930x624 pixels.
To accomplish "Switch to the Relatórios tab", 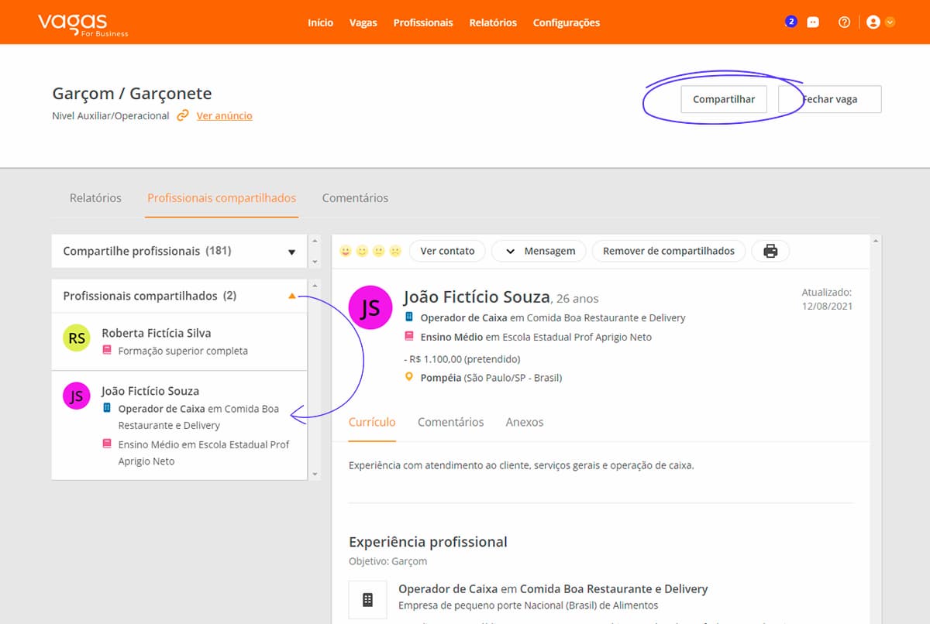I will click(x=95, y=198).
